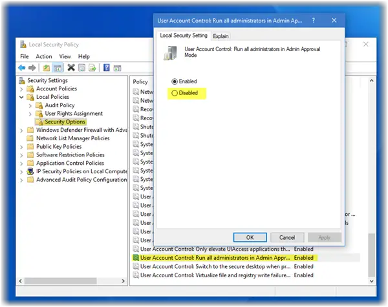Click the dialog help question mark
This screenshot has height=307, width=388.
click(x=313, y=20)
